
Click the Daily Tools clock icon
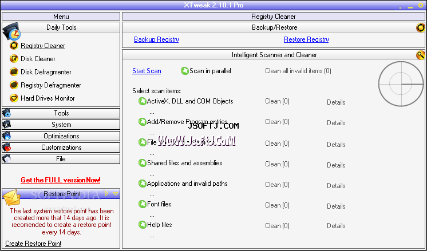(x=11, y=31)
